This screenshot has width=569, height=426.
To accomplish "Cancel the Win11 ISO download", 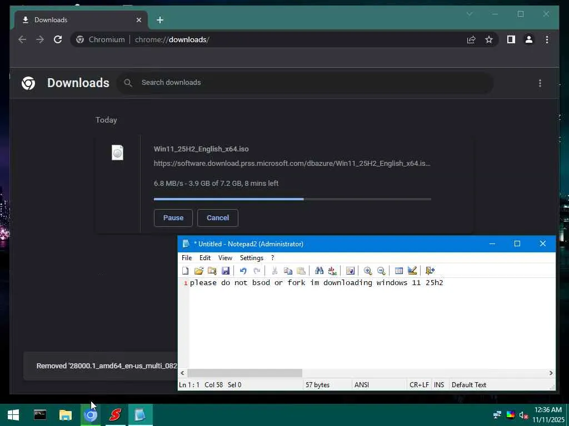I will pyautogui.click(x=218, y=217).
